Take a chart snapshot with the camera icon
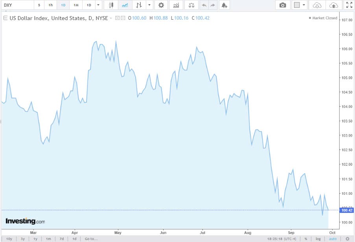Image resolution: width=355 pixels, height=242 pixels. tap(282, 5)
